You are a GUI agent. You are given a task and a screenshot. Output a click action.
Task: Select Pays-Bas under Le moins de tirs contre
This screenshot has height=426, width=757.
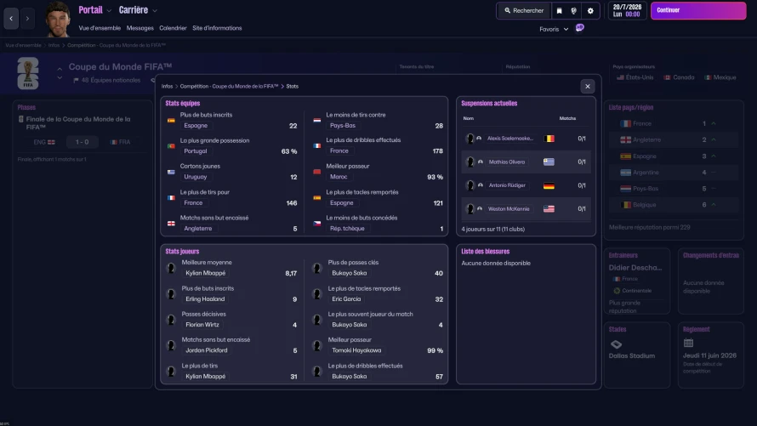342,126
